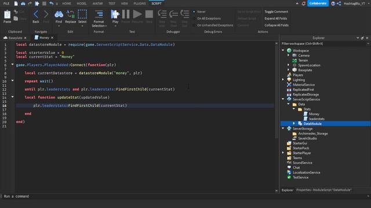Viewport: 371px width, 208px height.
Task: Click the Pause test button
Action: 126,14
